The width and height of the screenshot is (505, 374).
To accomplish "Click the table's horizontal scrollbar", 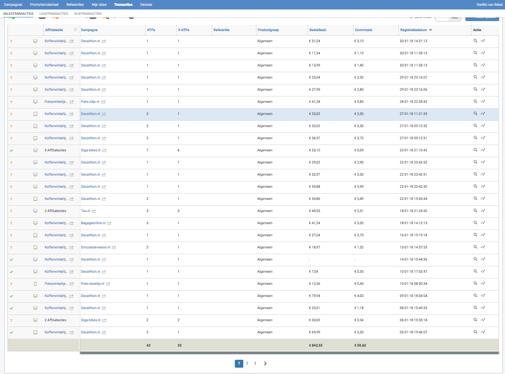I will point(289,353).
